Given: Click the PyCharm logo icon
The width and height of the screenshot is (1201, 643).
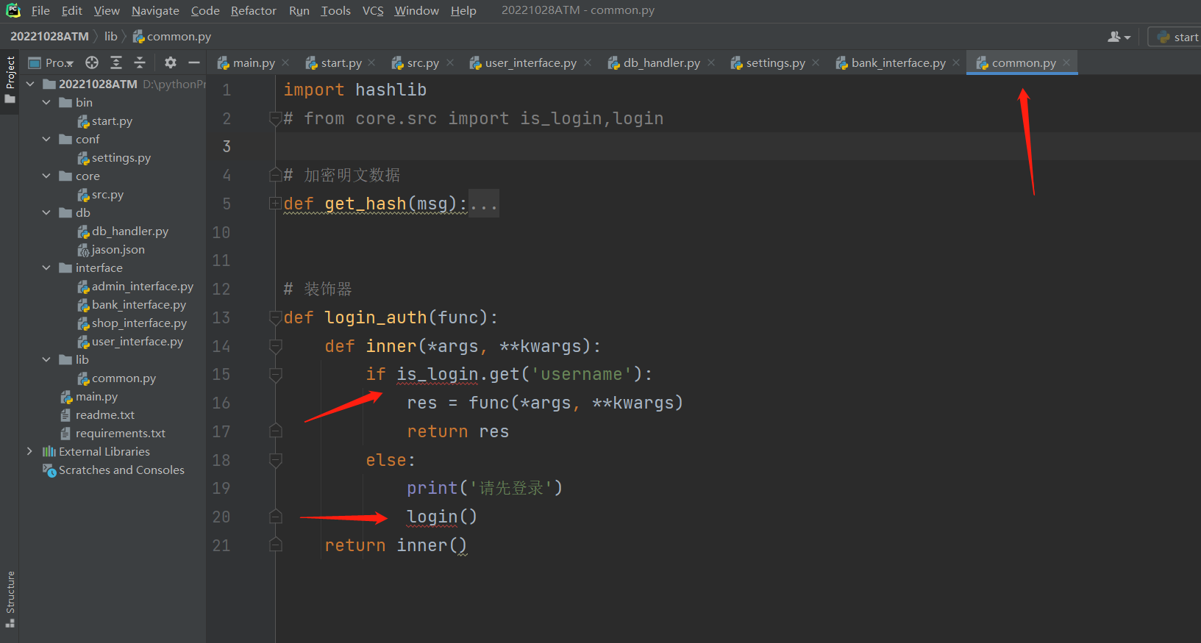Looking at the screenshot, I should 13,10.
